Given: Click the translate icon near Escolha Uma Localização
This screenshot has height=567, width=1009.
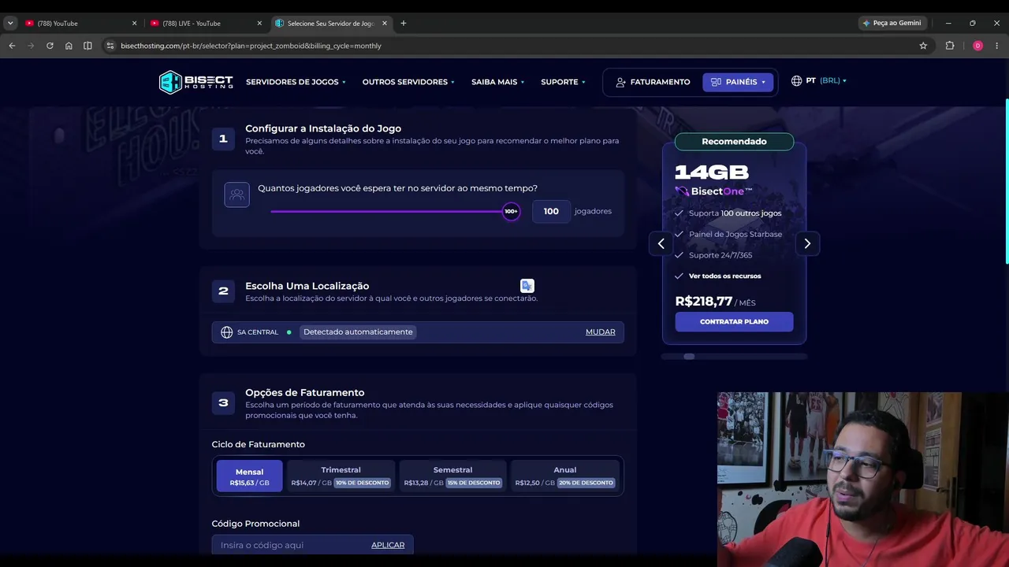Looking at the screenshot, I should tap(527, 286).
